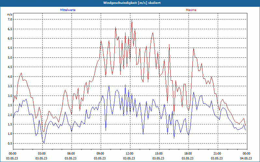Image resolution: width=260 pixels, height=162 pixels.
Task: Click the '00:00' time label above 03.05.23
Action: [12, 154]
